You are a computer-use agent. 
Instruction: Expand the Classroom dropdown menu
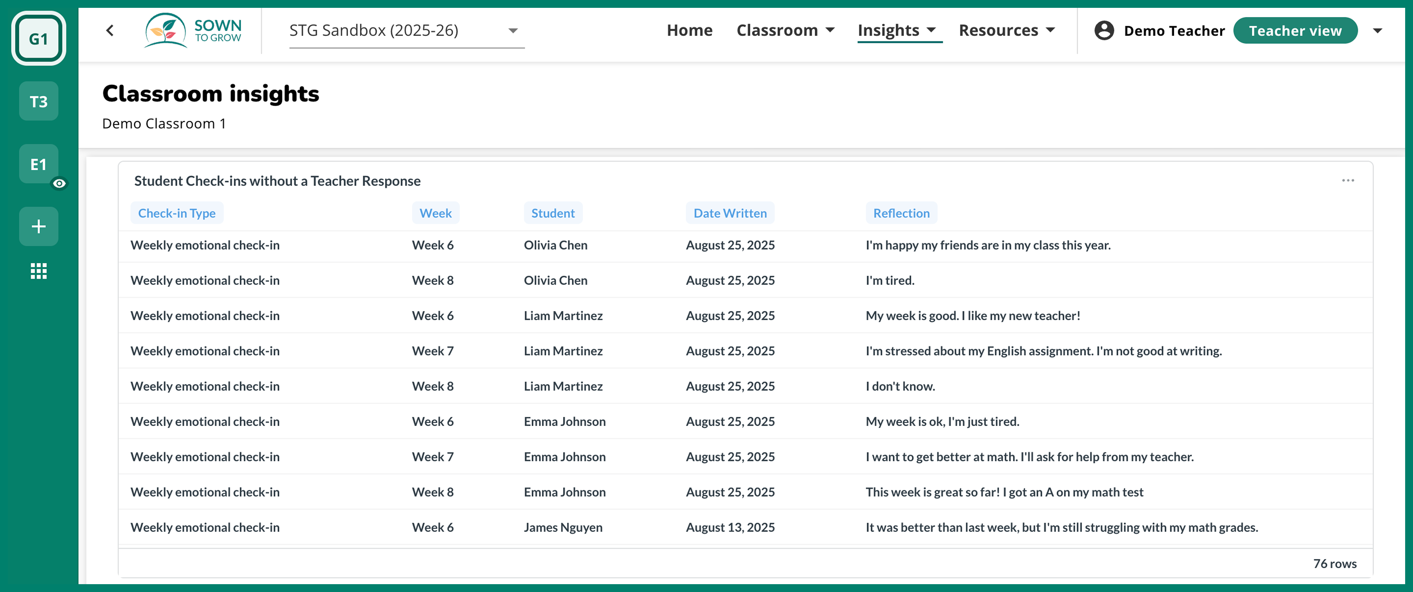coord(785,30)
